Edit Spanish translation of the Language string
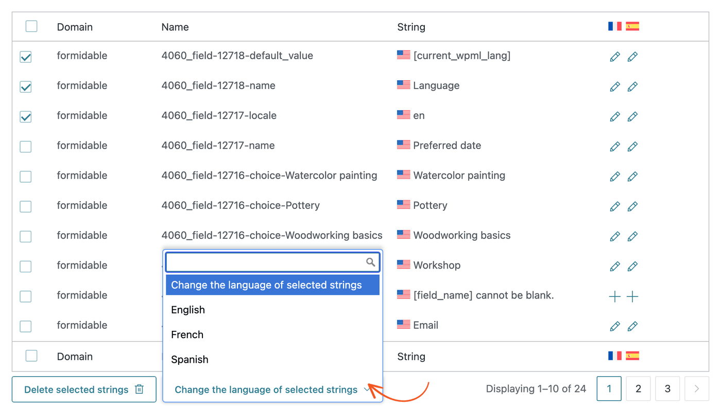This screenshot has height=406, width=721. click(632, 86)
